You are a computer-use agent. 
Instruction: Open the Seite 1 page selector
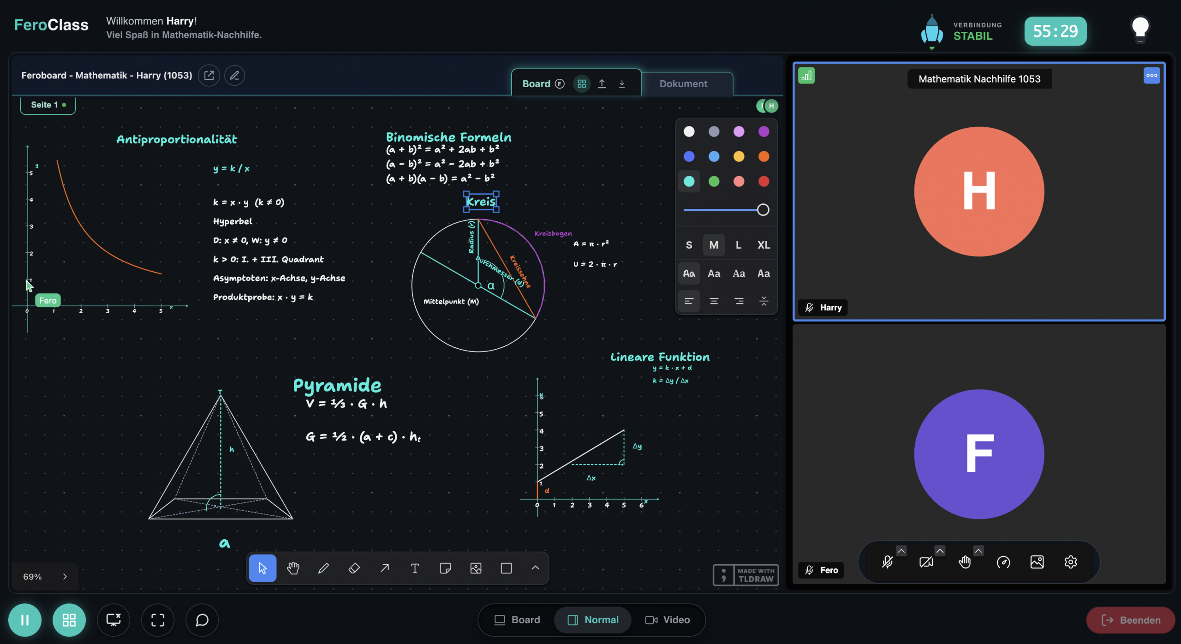(x=48, y=105)
